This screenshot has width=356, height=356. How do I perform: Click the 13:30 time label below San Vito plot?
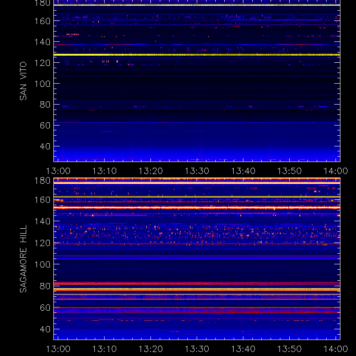tap(197, 171)
